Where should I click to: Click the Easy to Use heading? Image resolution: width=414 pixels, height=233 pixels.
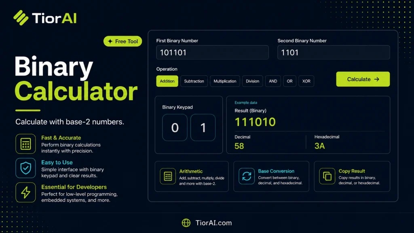point(57,162)
